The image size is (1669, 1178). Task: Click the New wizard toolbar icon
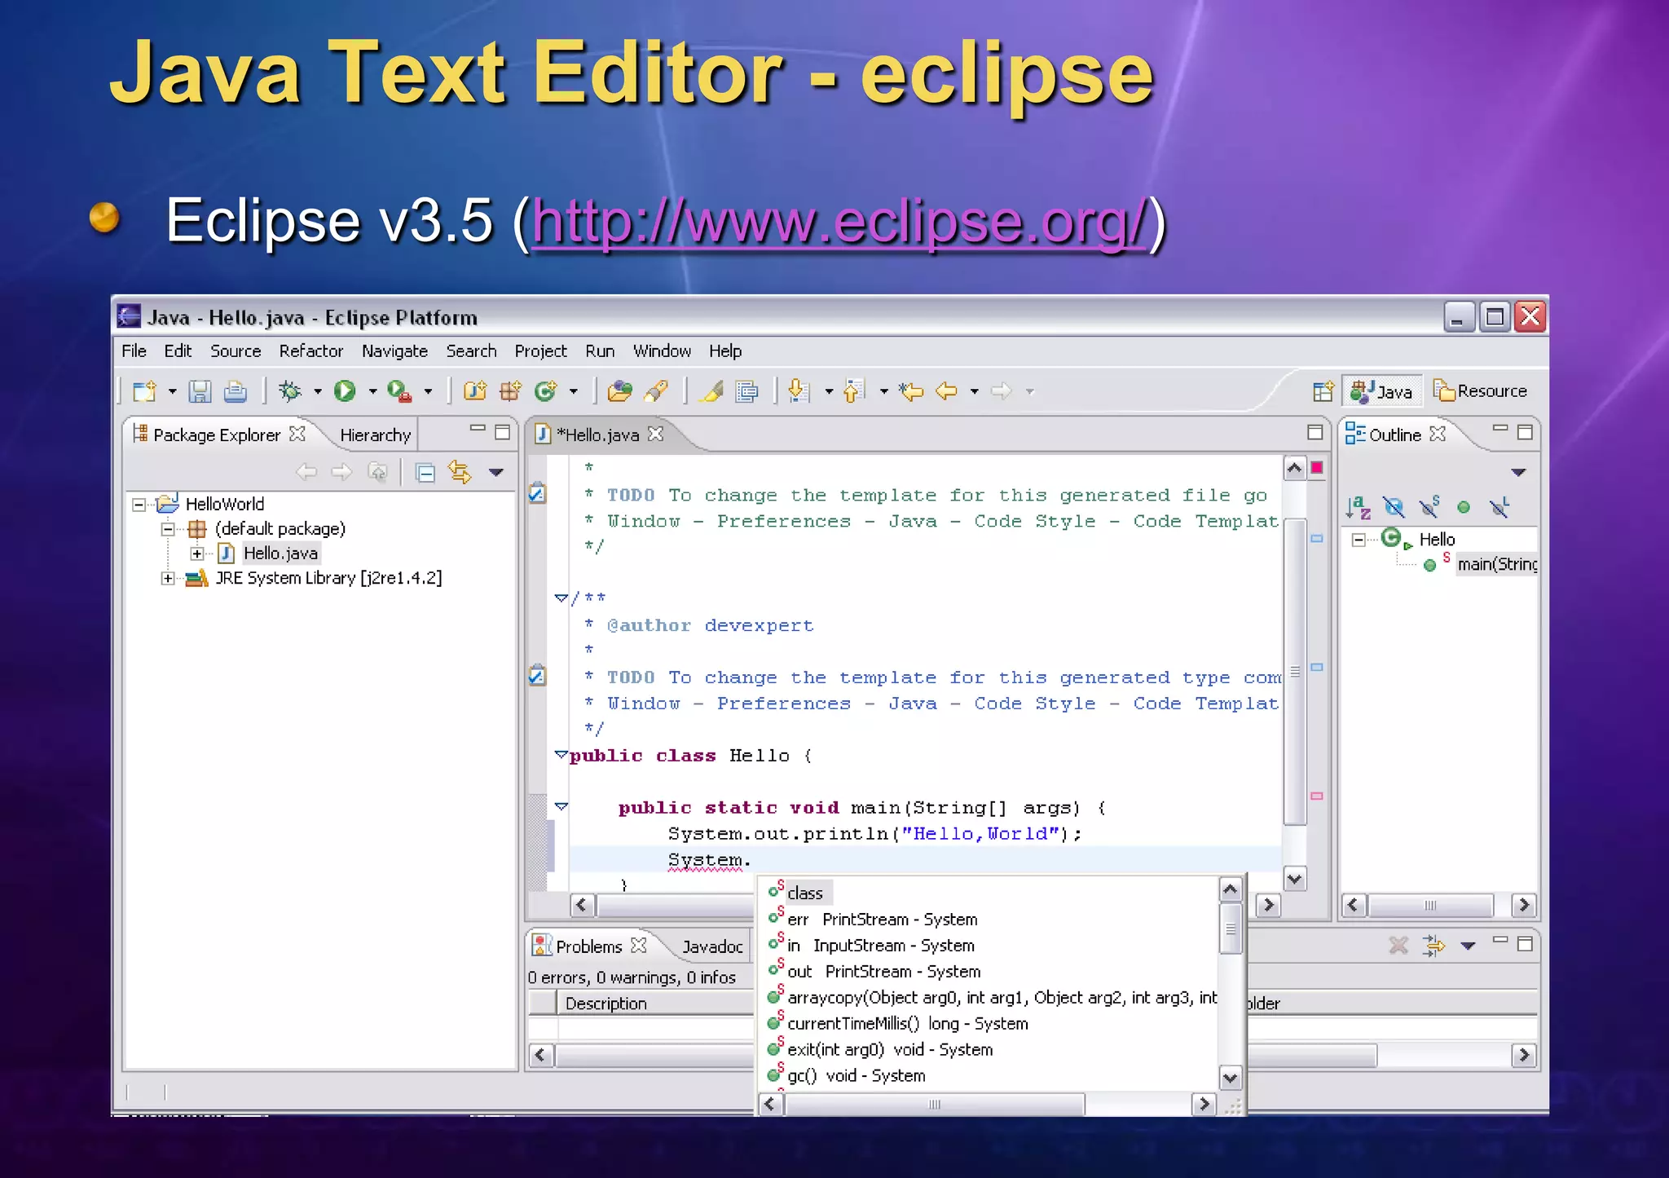coord(145,391)
